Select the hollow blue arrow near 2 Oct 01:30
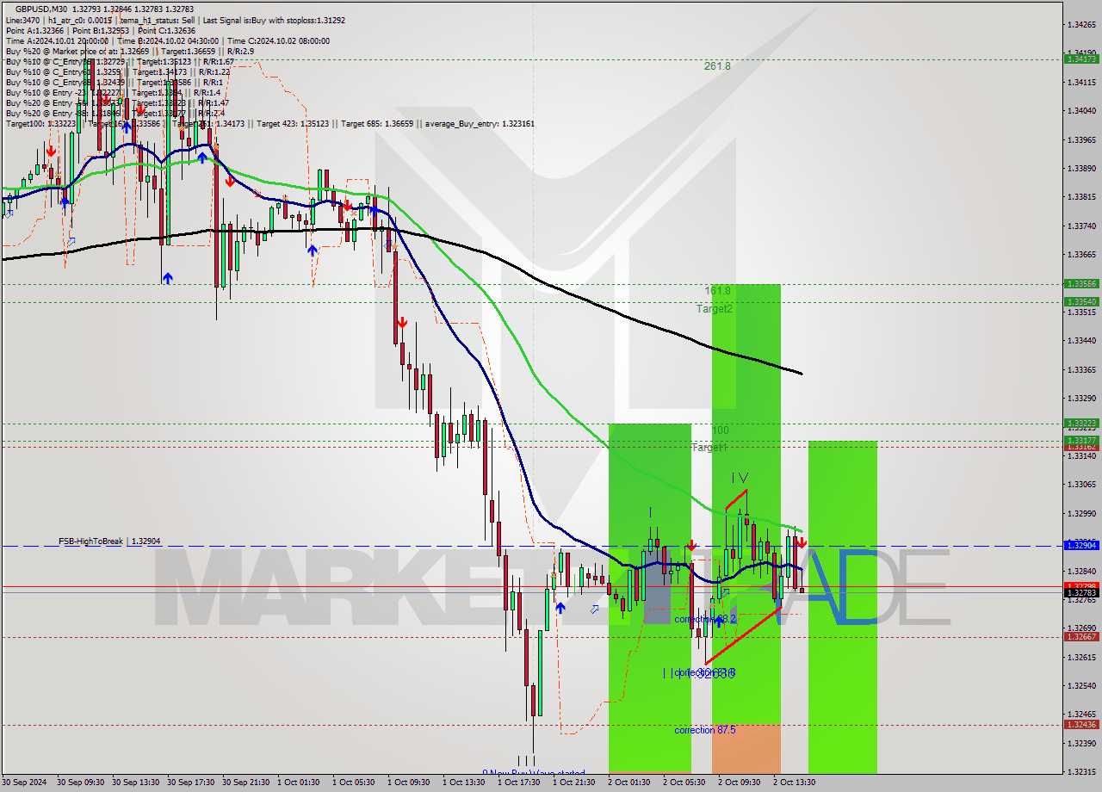The width and height of the screenshot is (1102, 792). click(x=595, y=608)
